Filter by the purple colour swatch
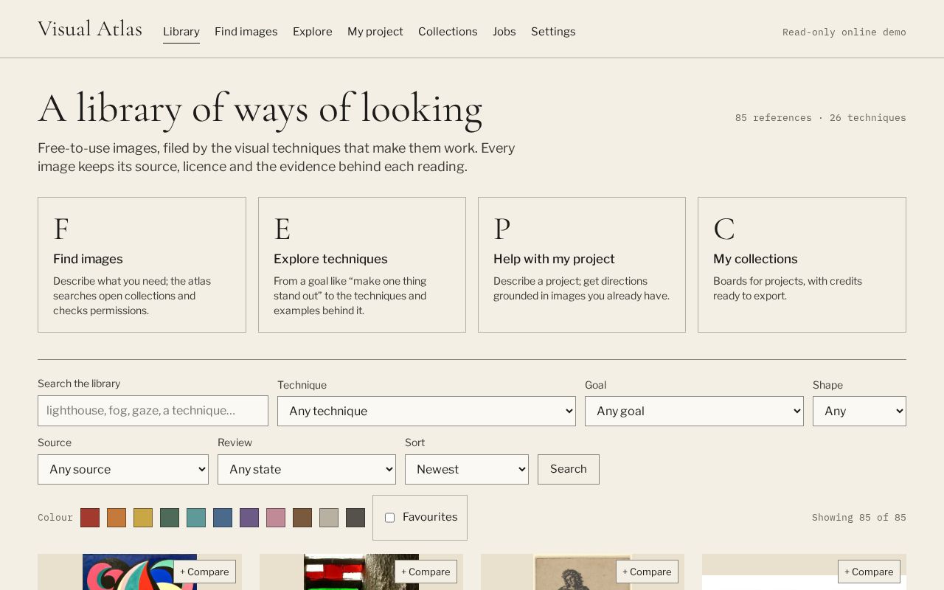Image resolution: width=944 pixels, height=590 pixels. click(249, 518)
